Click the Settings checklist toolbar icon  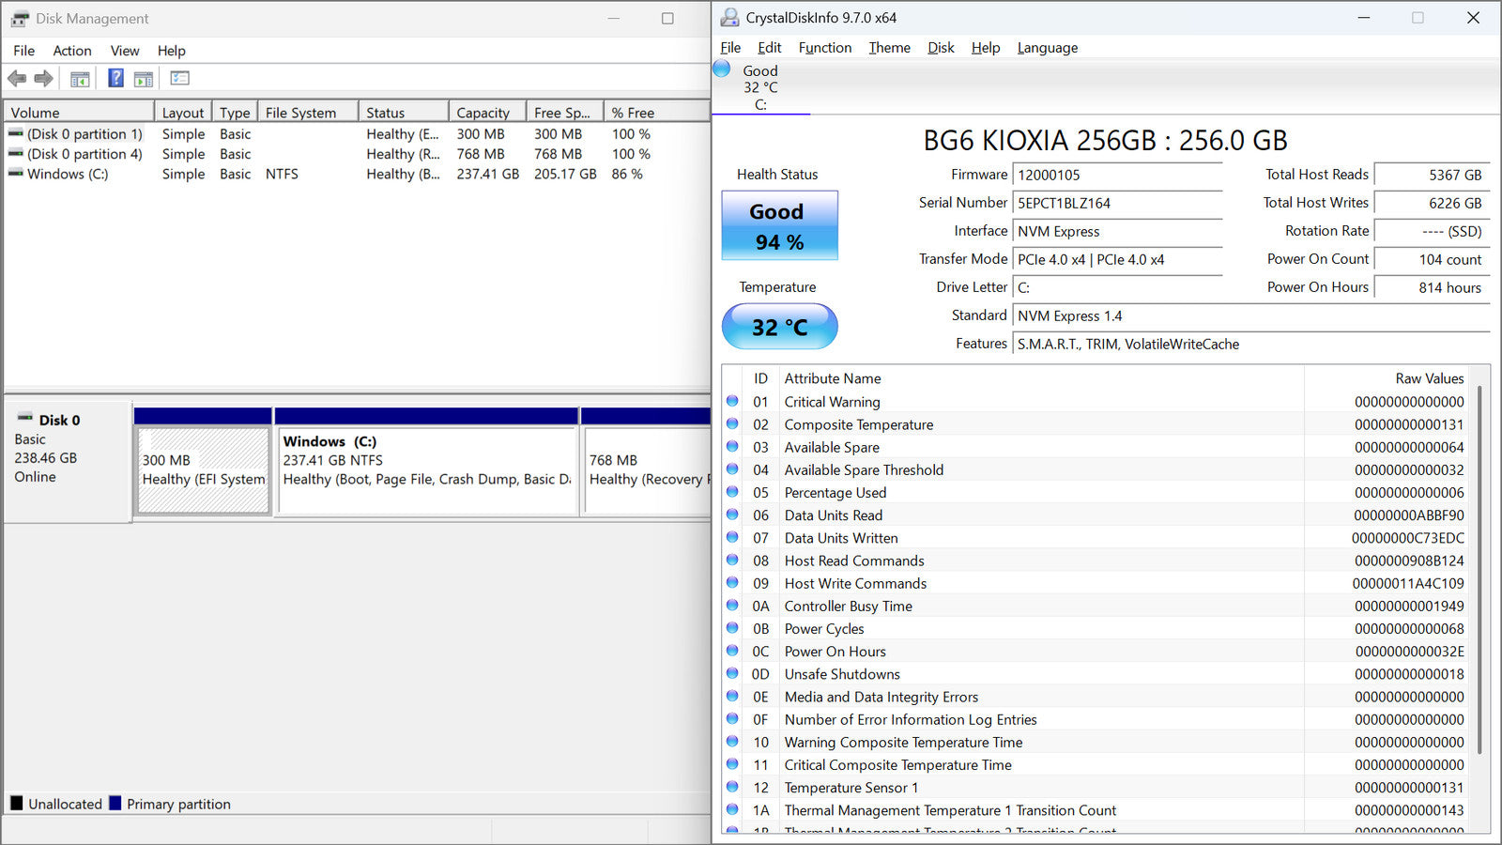179,79
